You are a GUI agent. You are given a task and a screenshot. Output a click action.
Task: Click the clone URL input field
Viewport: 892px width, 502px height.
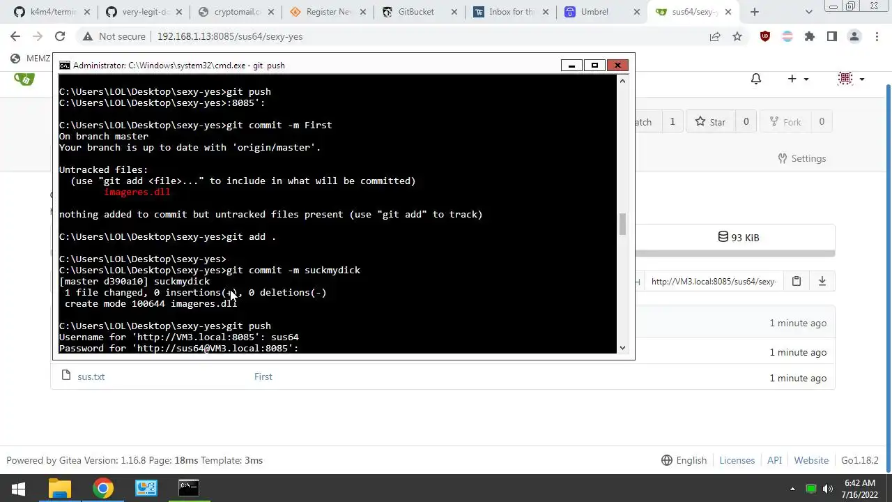click(713, 281)
